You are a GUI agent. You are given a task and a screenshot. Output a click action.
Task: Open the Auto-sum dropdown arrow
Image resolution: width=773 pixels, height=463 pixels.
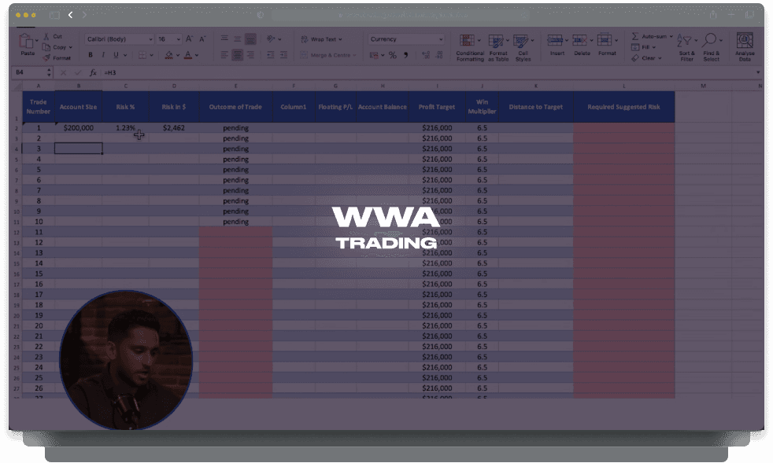(671, 36)
